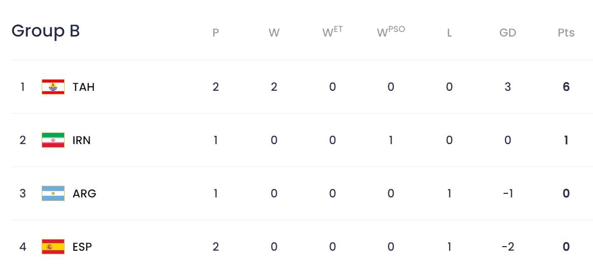Image resolution: width=593 pixels, height=270 pixels.
Task: Select the ESP team name
Action: (82, 247)
